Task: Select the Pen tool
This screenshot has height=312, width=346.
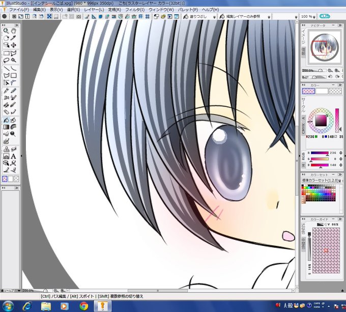Action: pos(6,91)
